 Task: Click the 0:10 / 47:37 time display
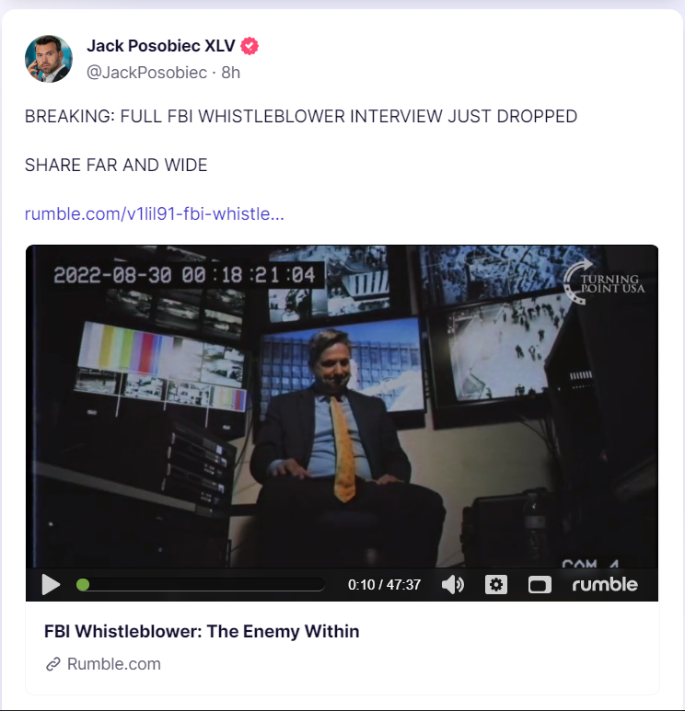click(x=384, y=584)
